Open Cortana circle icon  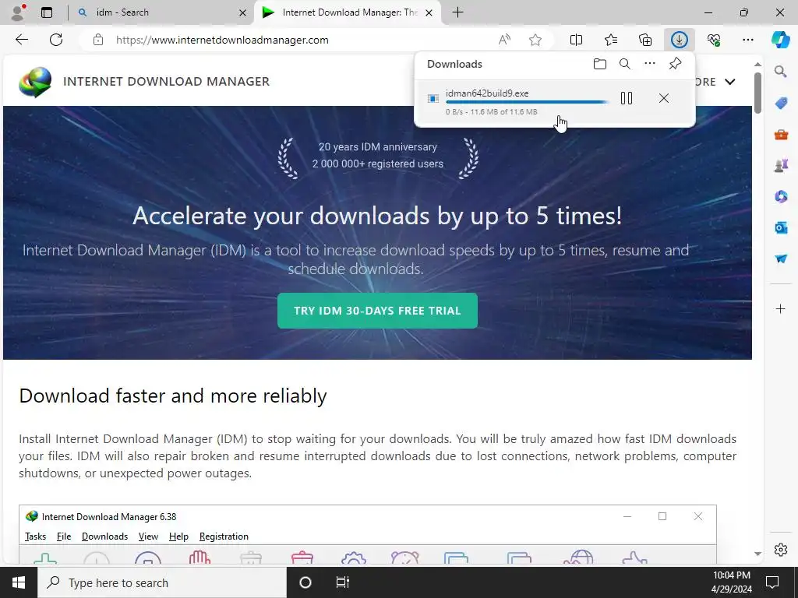[305, 582]
